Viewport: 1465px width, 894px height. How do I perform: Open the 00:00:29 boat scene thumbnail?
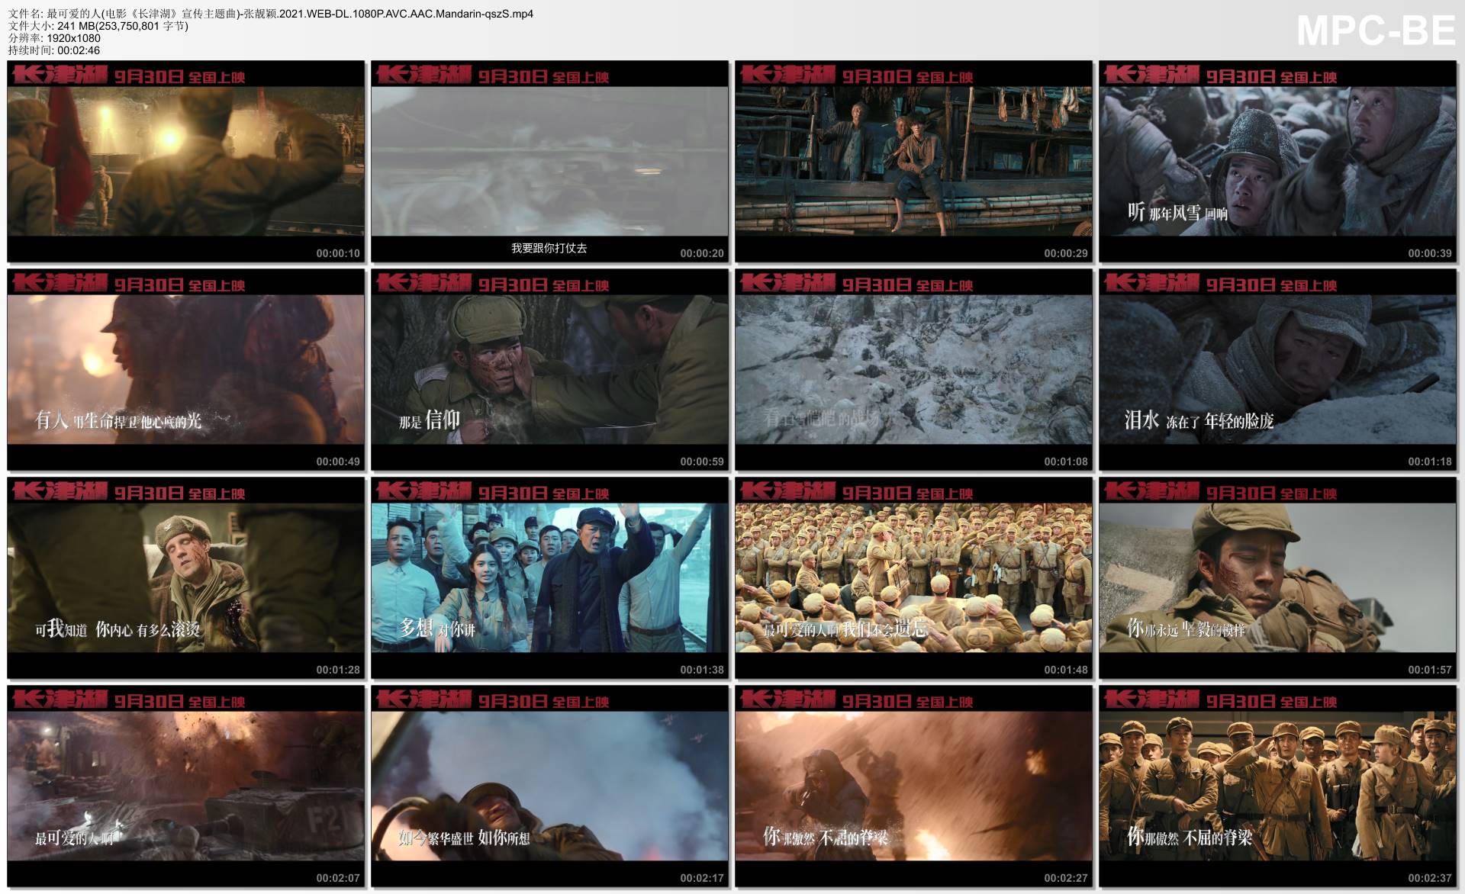point(913,161)
